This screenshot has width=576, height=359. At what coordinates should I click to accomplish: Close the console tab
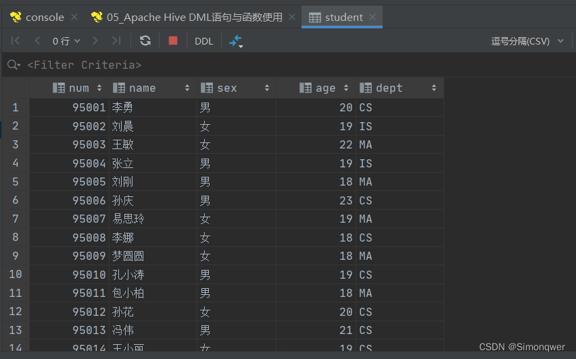point(74,17)
